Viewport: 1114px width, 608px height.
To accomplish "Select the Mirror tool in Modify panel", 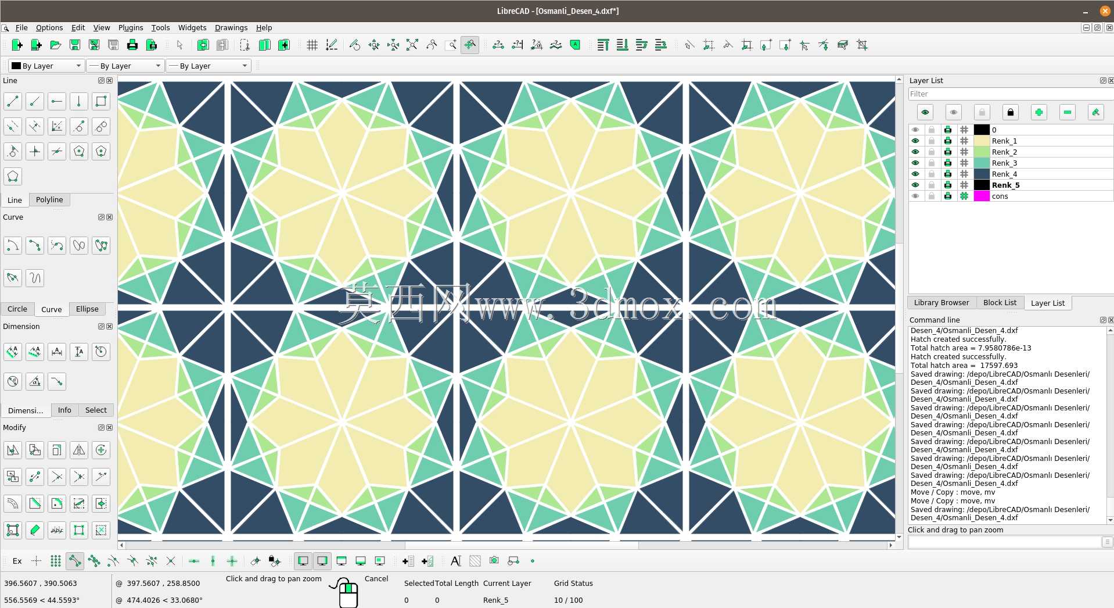I will click(79, 450).
